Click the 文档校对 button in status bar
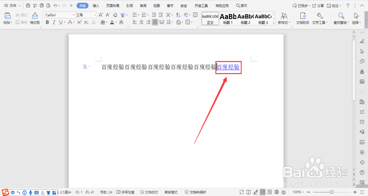The height and width of the screenshot is (196, 368). click(149, 192)
